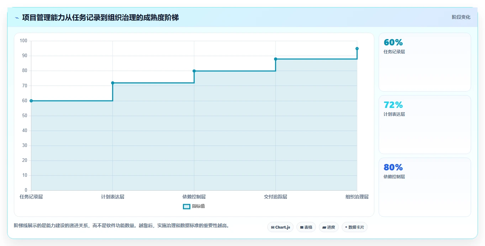Click the 阶段变化 label in the header
Screen dimensions: 485x246
pyautogui.click(x=461, y=17)
